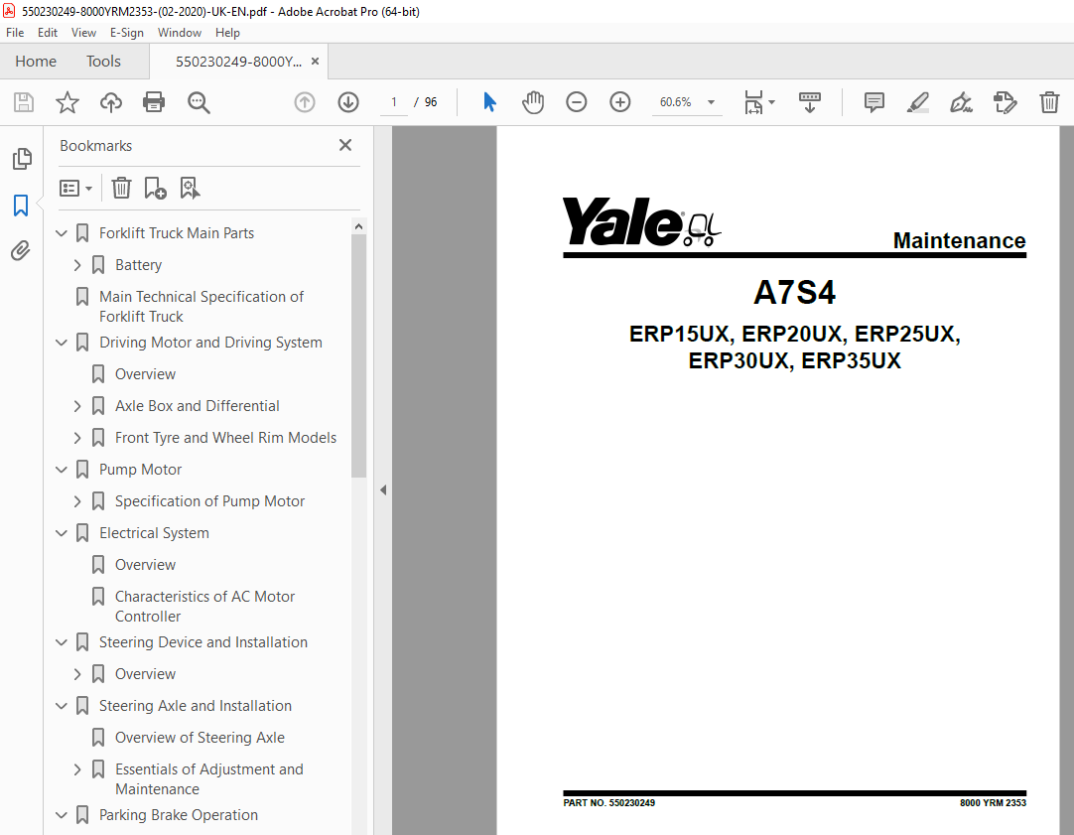Click the trash delete icon in the toolbar
The height and width of the screenshot is (835, 1074).
coord(1049,102)
